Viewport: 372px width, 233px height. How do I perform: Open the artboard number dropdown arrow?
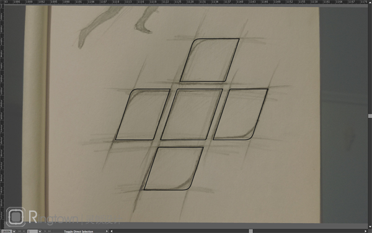pos(40,231)
